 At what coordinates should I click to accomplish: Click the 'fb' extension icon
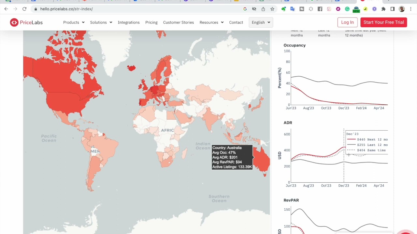[x=302, y=9]
